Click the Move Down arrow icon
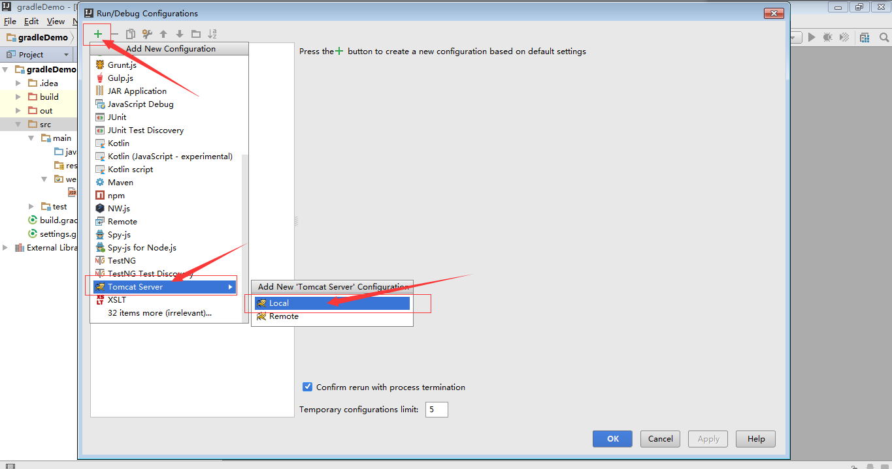The image size is (892, 469). tap(180, 34)
